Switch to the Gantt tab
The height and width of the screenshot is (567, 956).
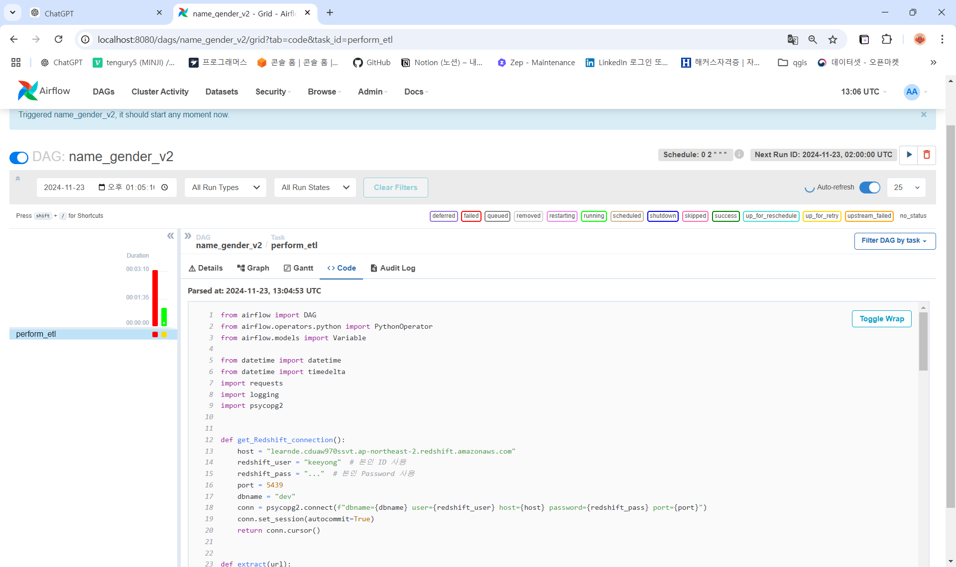(x=298, y=268)
